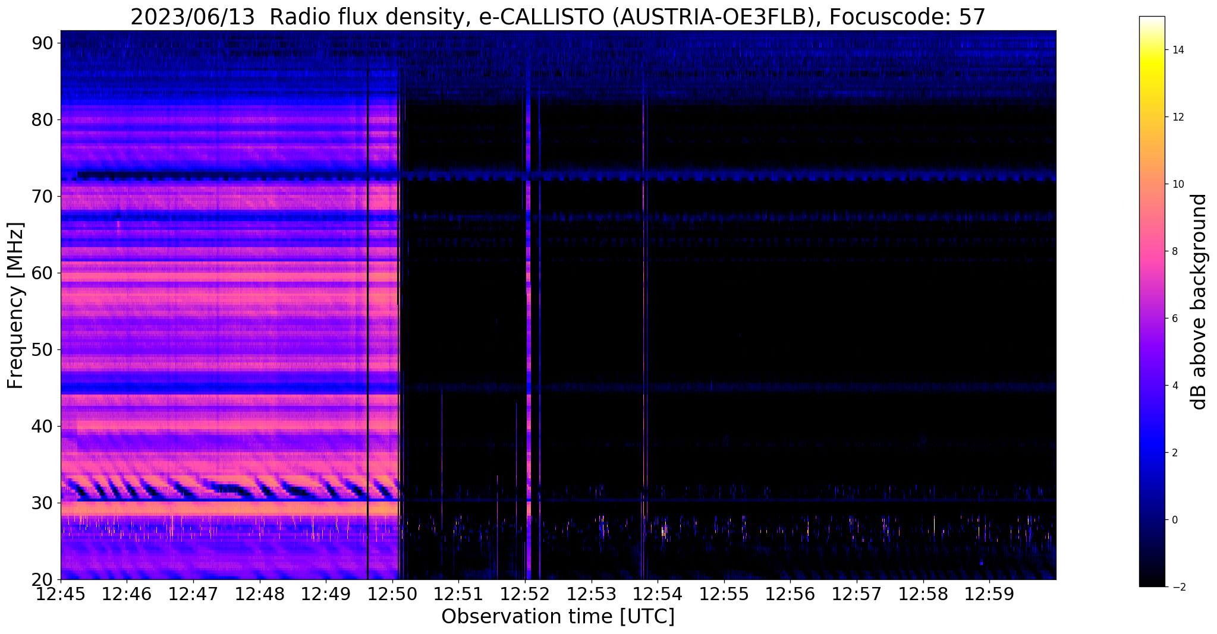Click the 30 MHz frequency tick label
This screenshot has width=1217, height=634.
[x=43, y=503]
